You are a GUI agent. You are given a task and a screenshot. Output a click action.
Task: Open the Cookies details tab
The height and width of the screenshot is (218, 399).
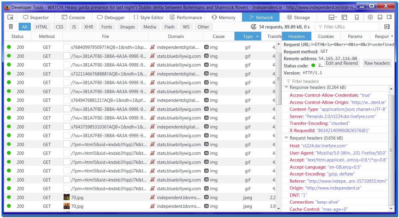[326, 37]
